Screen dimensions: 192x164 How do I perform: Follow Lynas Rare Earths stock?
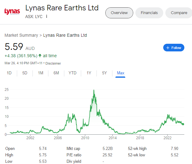click(174, 48)
